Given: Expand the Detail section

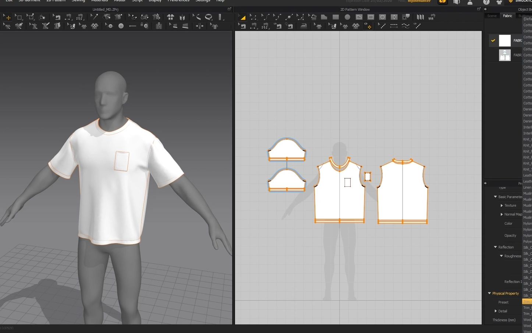Looking at the screenshot, I should (496, 311).
